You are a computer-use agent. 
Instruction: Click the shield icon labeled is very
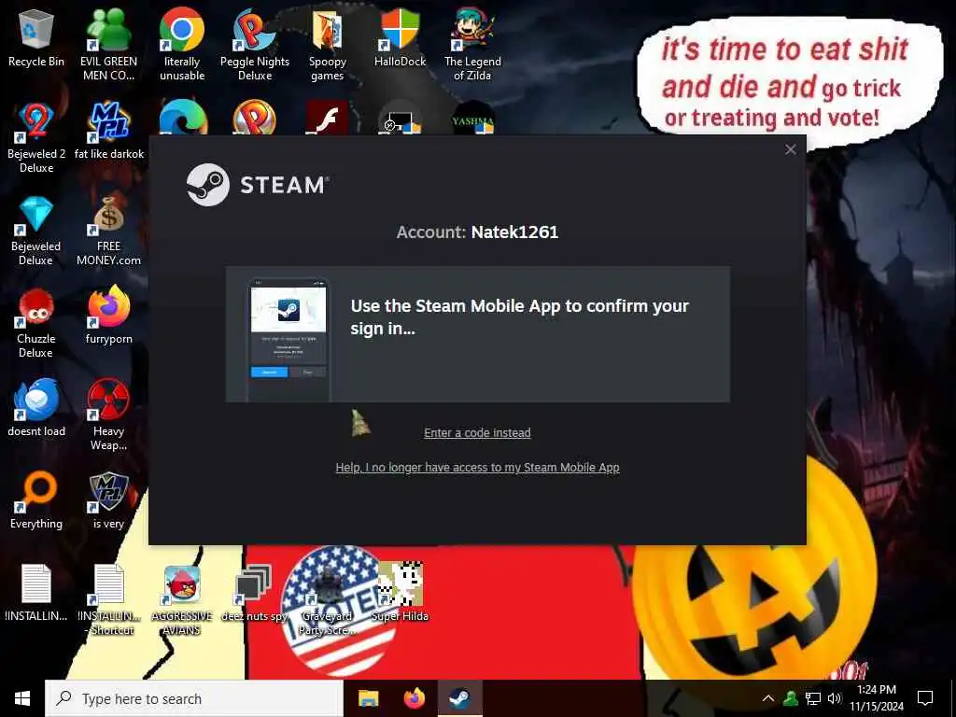pyautogui.click(x=108, y=492)
